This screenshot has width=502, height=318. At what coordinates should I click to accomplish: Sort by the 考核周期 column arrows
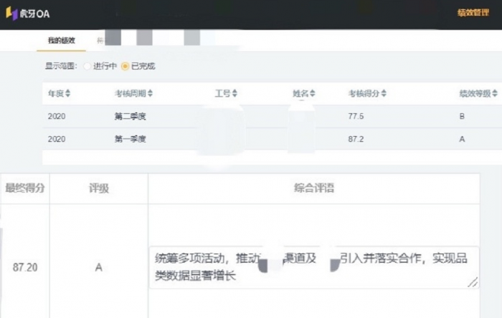click(x=150, y=93)
